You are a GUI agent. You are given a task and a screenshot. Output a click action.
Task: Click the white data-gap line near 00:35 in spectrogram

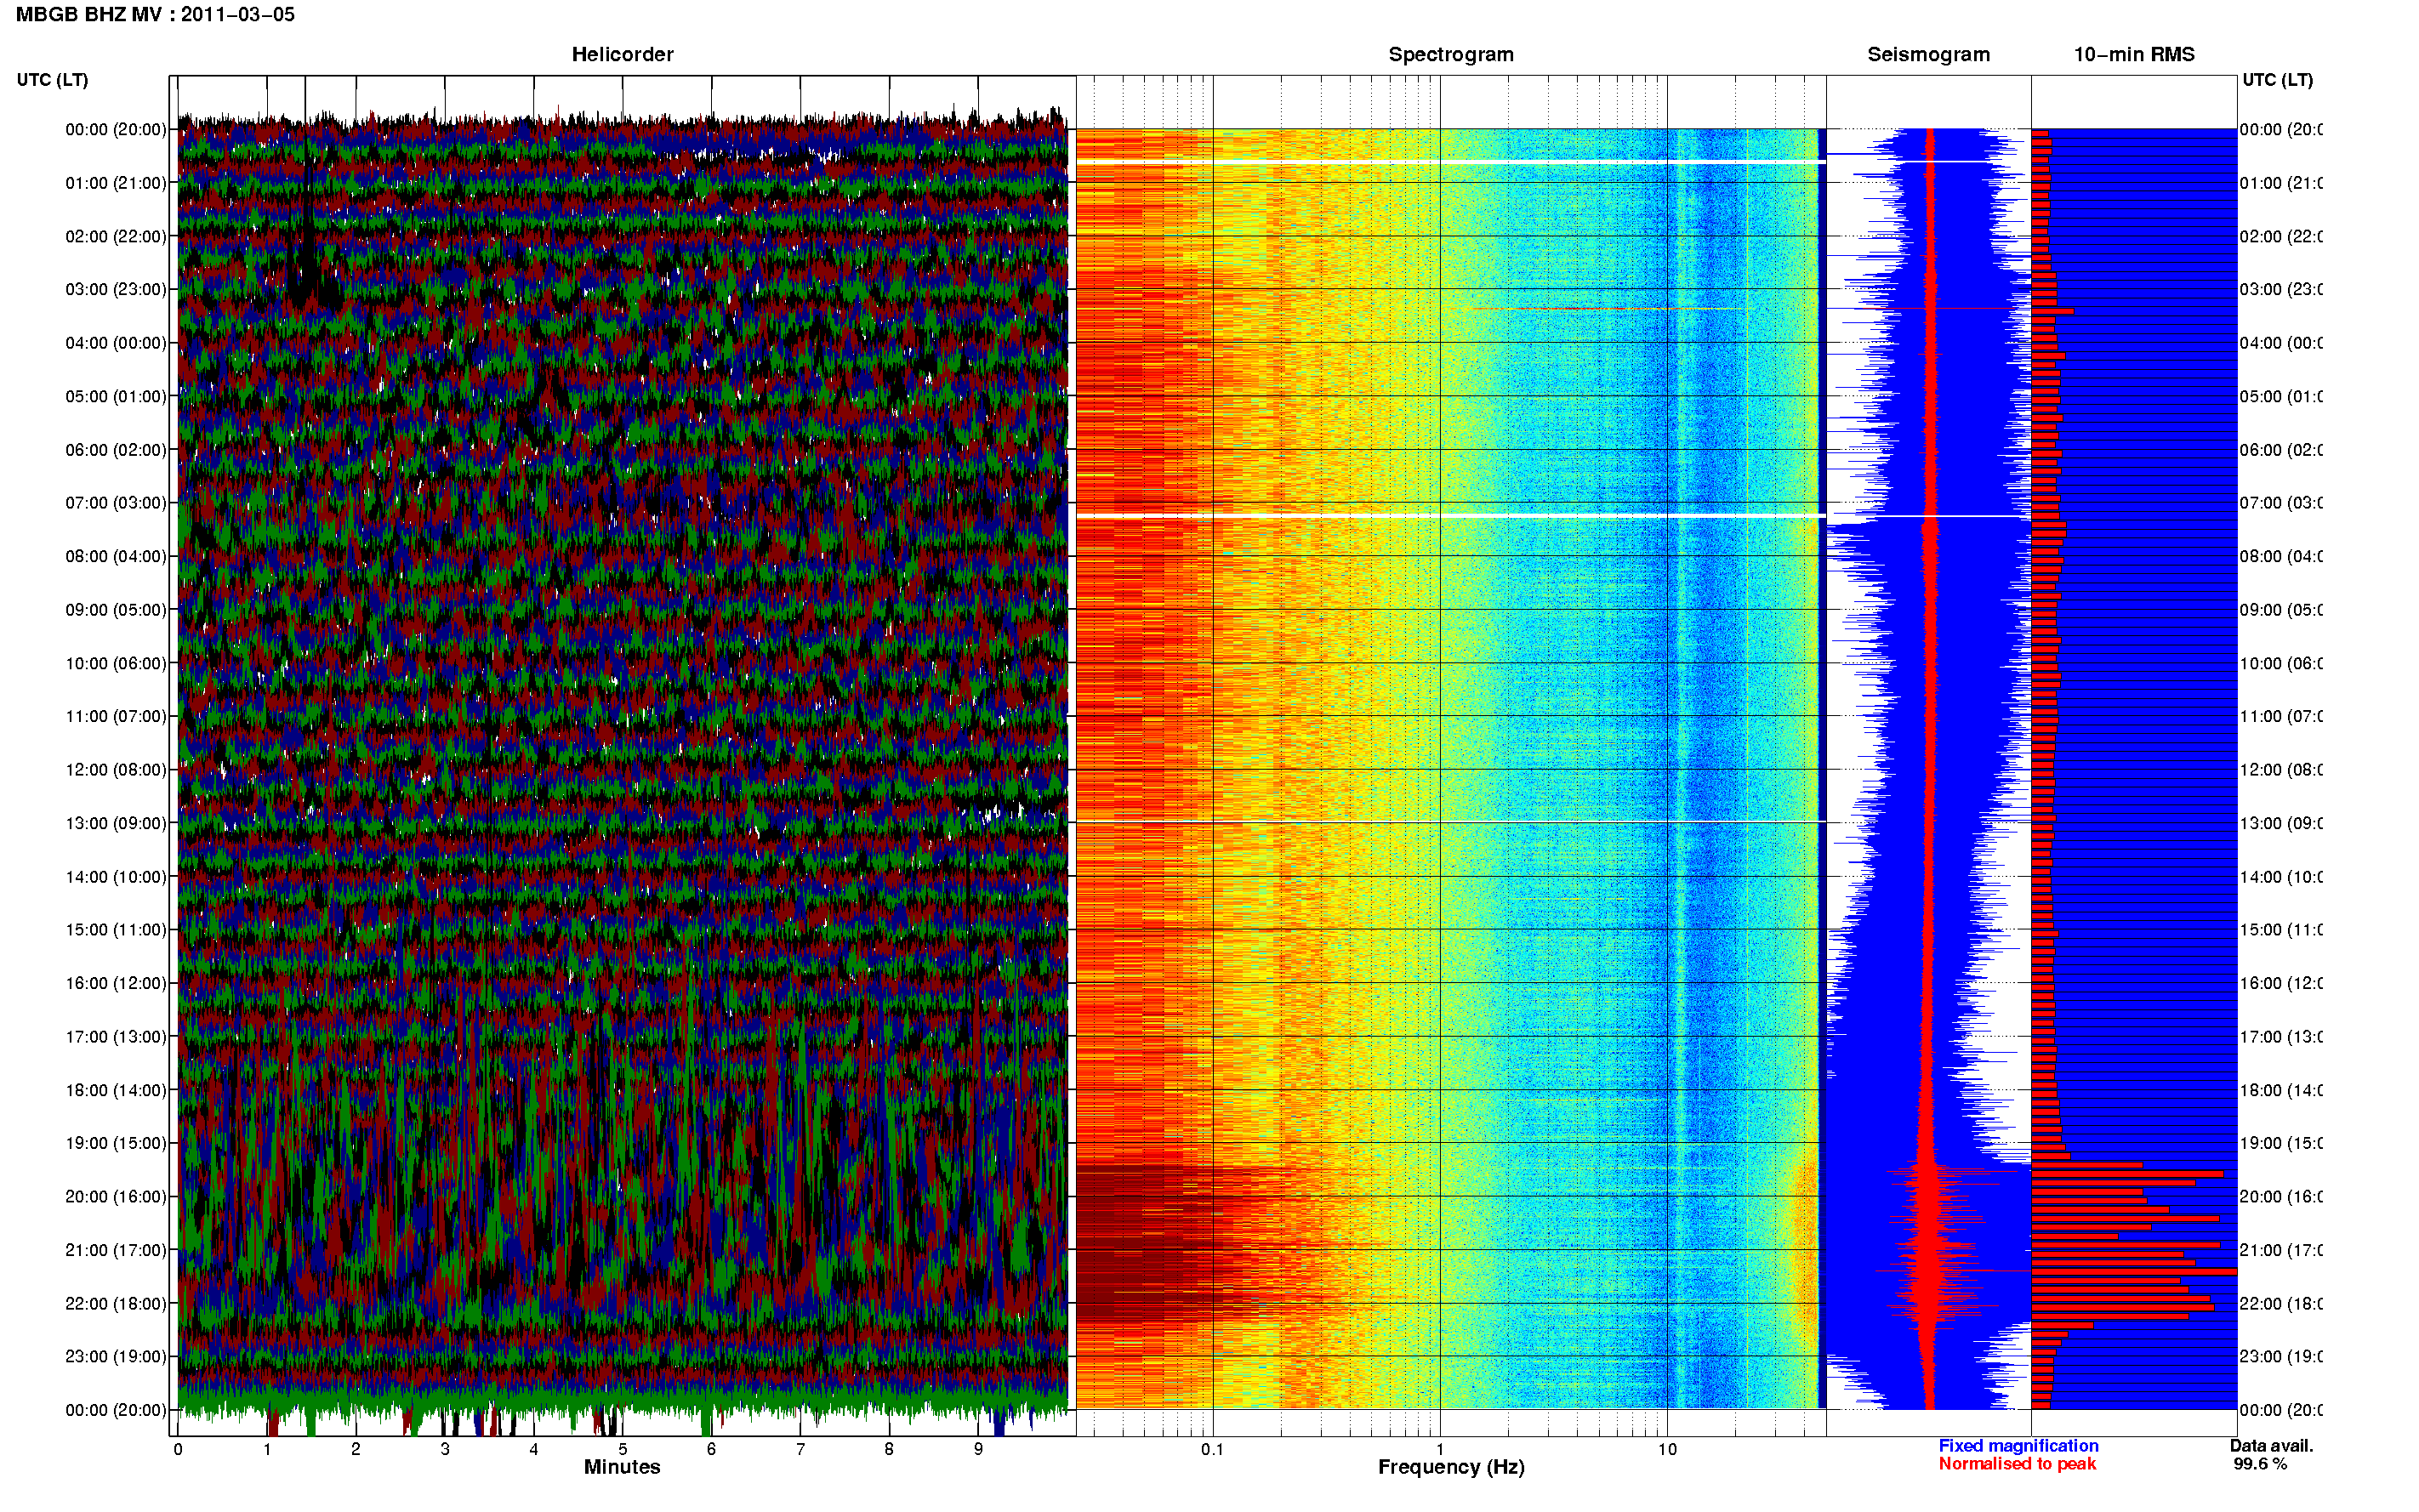click(1450, 161)
